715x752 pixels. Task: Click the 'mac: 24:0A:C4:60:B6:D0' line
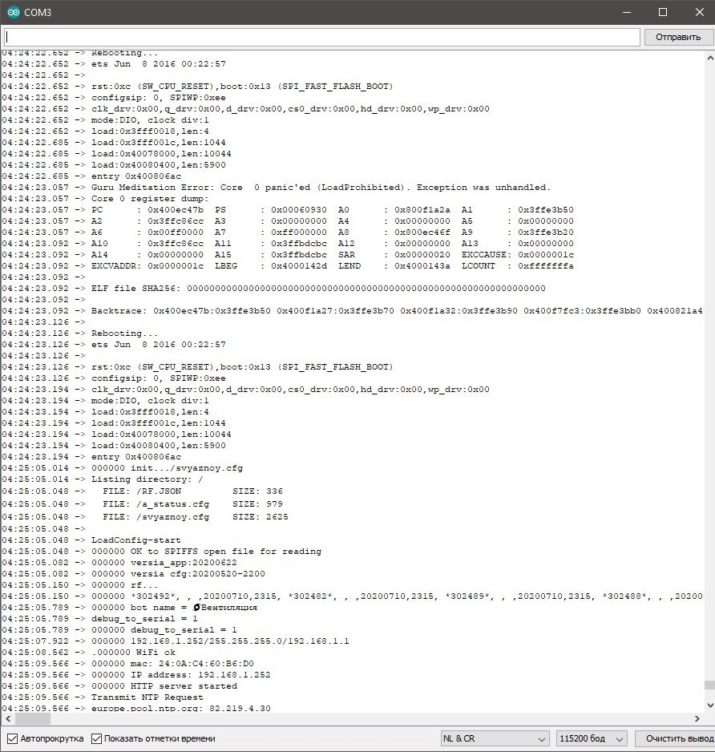tap(172, 664)
